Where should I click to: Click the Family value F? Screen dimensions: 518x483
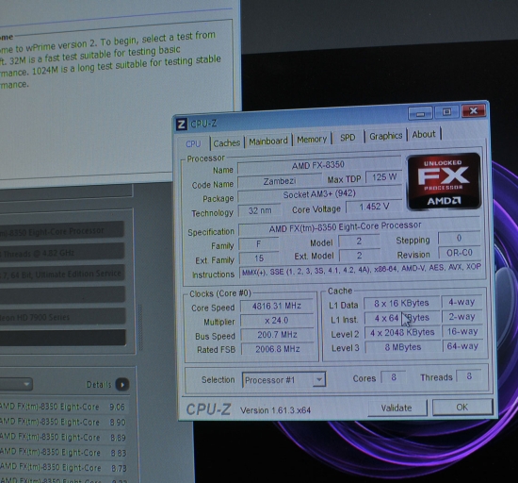click(258, 244)
